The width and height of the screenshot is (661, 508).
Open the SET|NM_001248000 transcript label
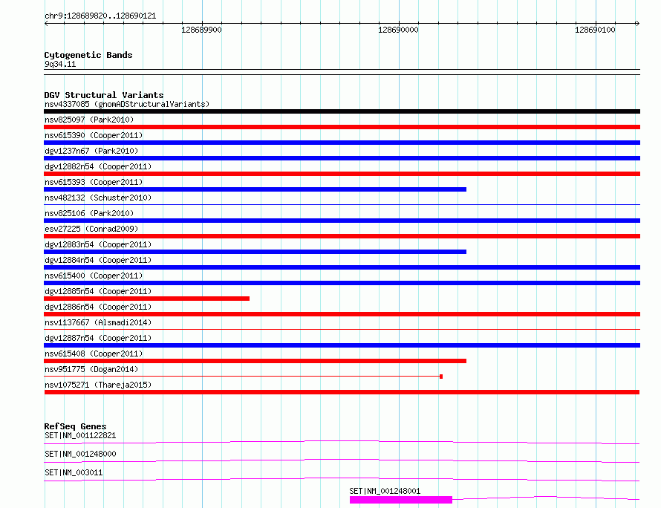click(80, 454)
